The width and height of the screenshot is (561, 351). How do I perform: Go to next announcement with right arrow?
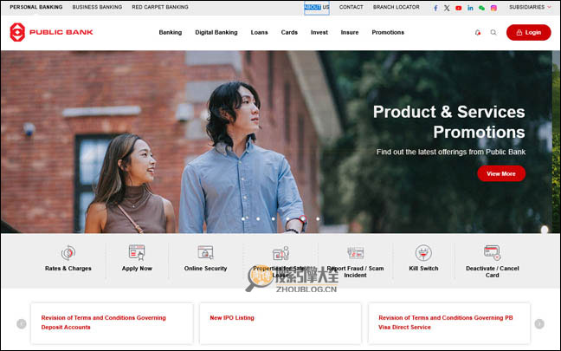(539, 324)
